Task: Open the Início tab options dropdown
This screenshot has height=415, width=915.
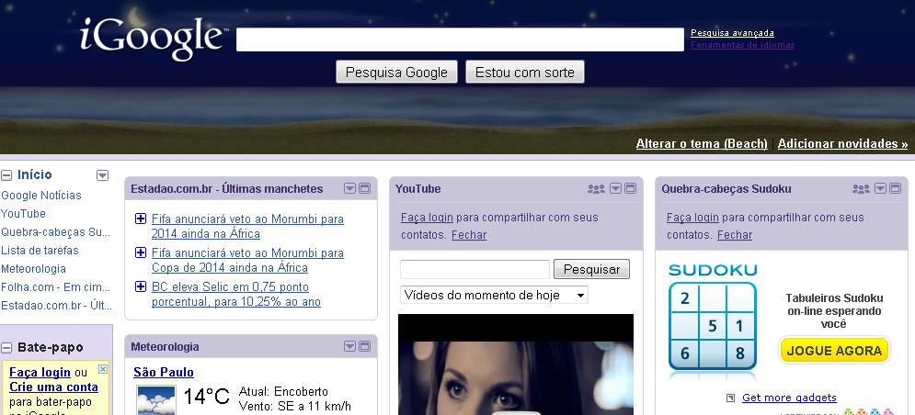Action: click(102, 175)
